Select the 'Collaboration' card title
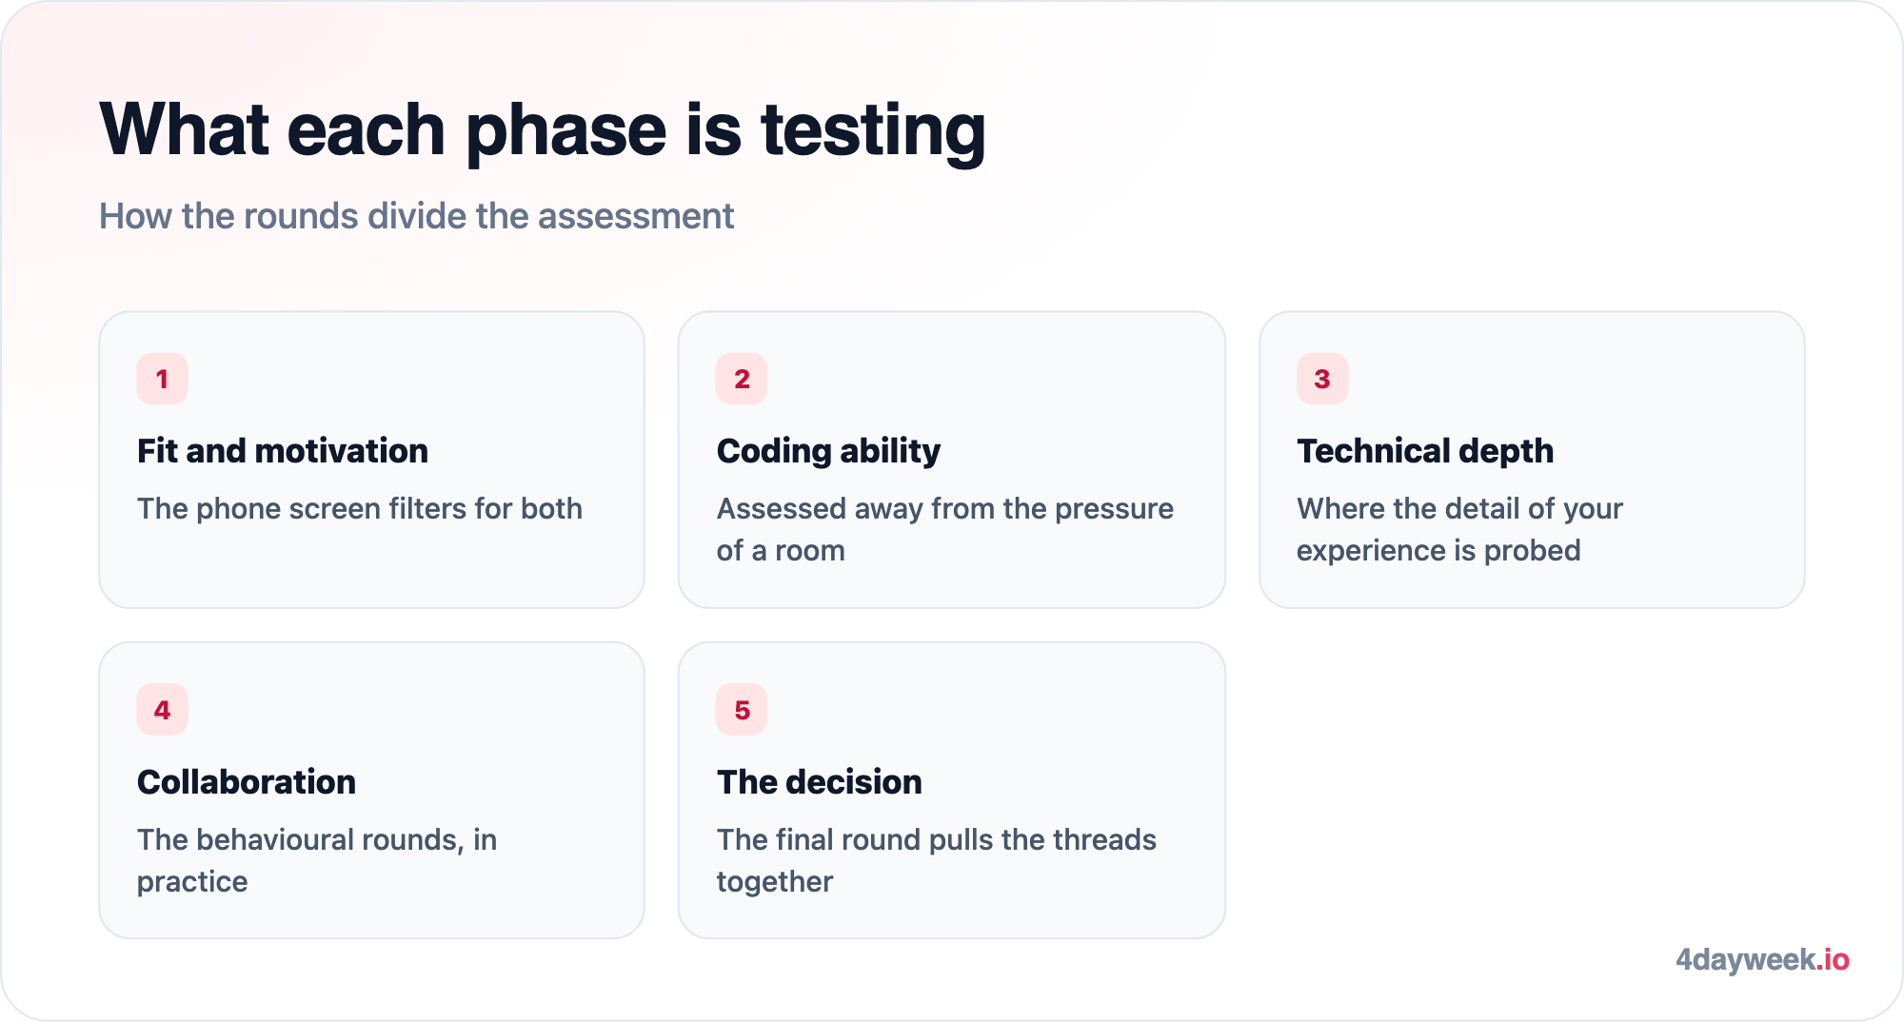1904x1022 pixels. coord(247,781)
